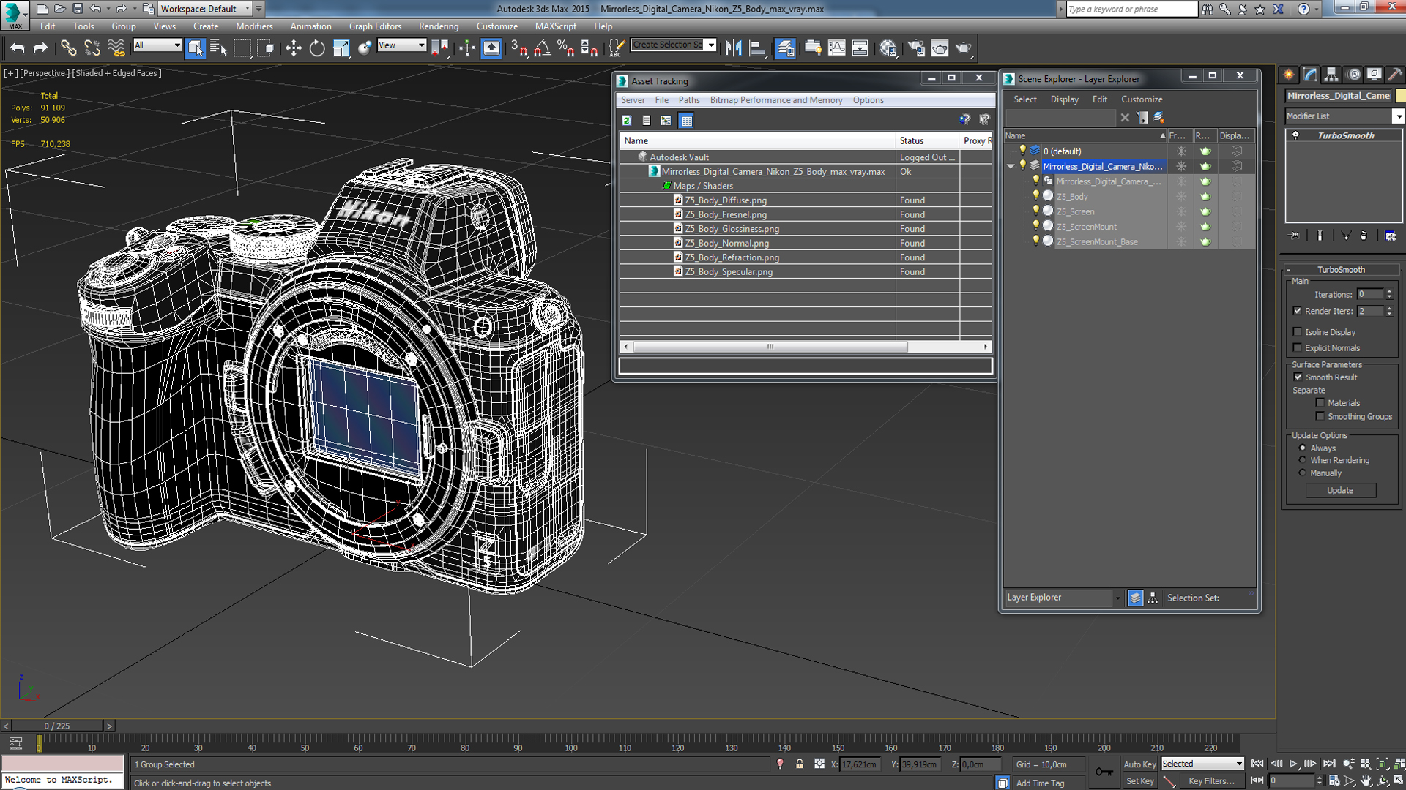Click Pin Stack icon below modifier stack
This screenshot has height=790, width=1406.
[x=1295, y=236]
